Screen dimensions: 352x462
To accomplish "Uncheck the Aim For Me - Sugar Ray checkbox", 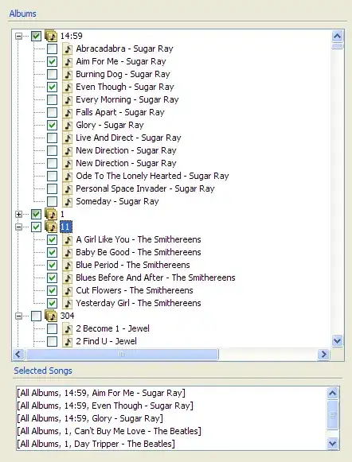I will click(53, 61).
